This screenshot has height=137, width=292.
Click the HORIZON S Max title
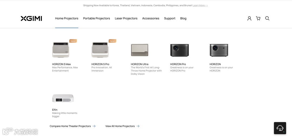[x=61, y=64]
